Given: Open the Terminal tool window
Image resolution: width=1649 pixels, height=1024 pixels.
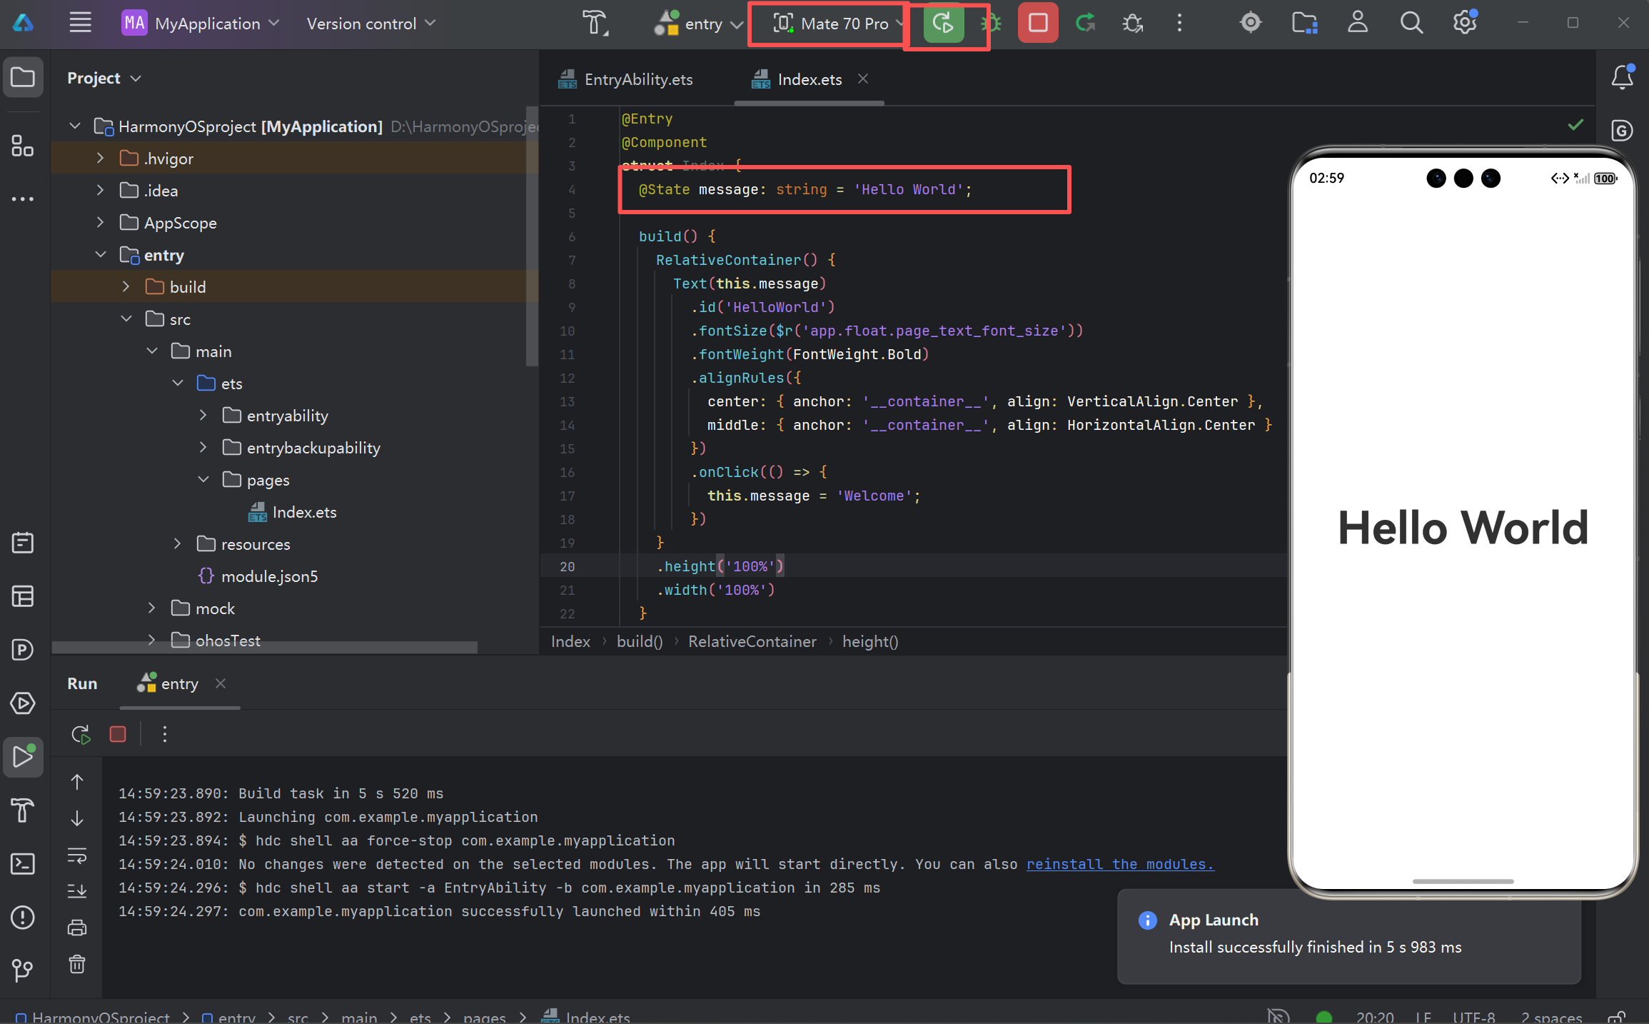Looking at the screenshot, I should click(23, 864).
